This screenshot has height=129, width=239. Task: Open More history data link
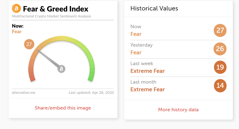(x=178, y=110)
